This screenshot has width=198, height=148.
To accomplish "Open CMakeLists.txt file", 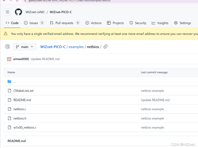I will click(23, 91).
